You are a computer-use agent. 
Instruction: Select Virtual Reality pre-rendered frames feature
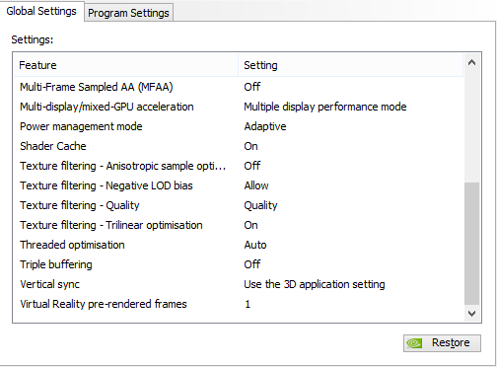click(x=104, y=304)
